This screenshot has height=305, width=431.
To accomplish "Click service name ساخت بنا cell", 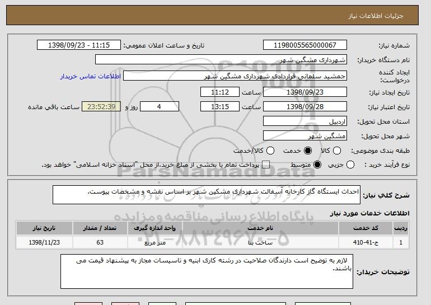I will pyautogui.click(x=260, y=242).
